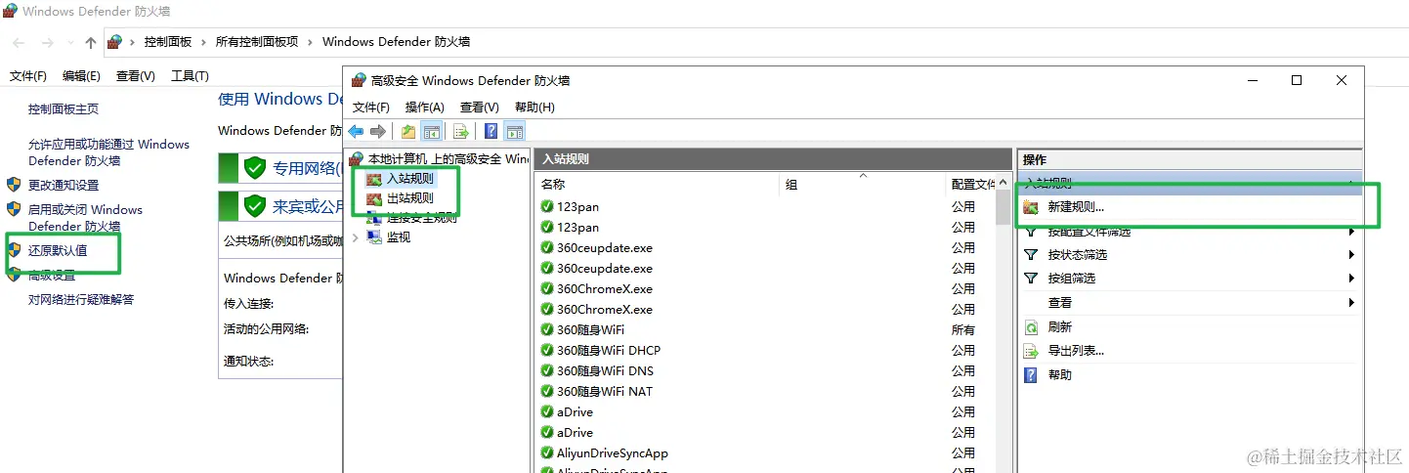This screenshot has height=473, width=1409.
Task: Open 帮助(H) menu in the advanced firewall window
Action: coord(534,107)
